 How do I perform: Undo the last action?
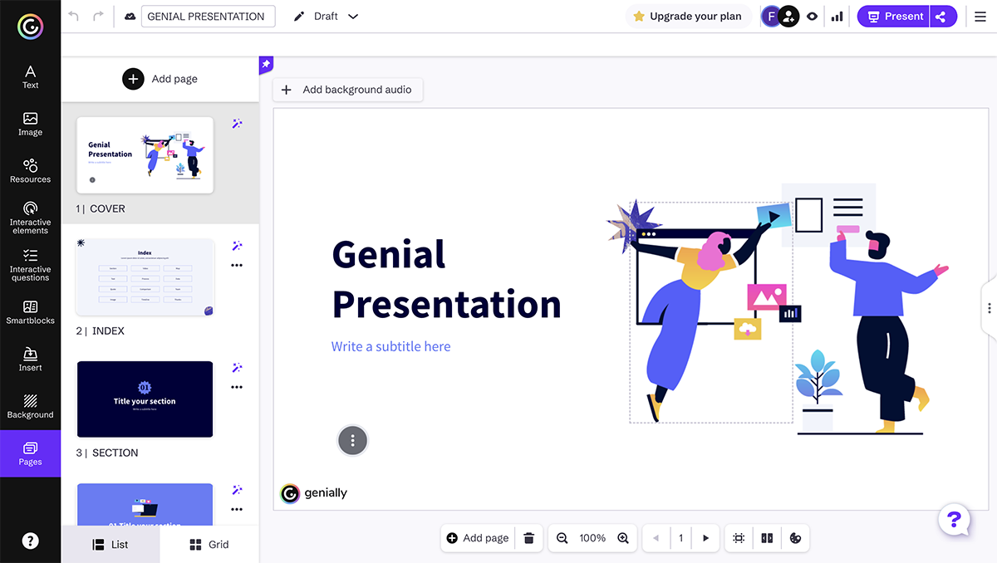74,16
